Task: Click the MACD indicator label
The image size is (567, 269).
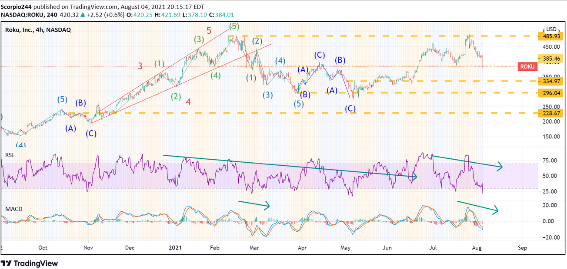Action: [13, 209]
